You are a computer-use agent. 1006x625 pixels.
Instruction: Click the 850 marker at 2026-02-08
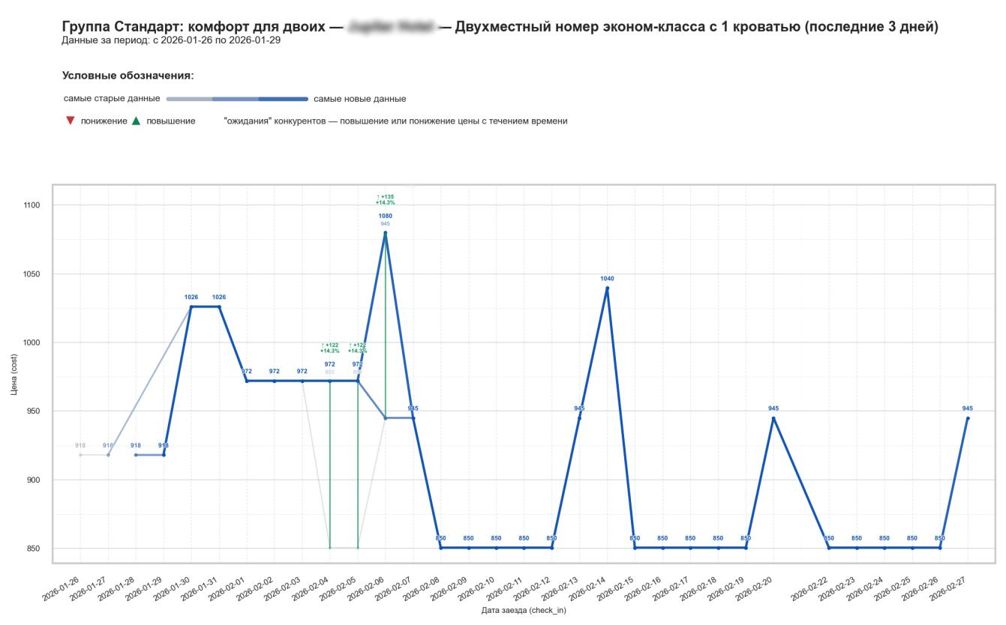440,548
